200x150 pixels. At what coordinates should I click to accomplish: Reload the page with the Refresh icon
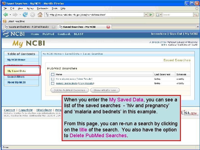[x=25, y=15]
